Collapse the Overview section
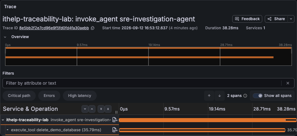Image resolution: width=297 pixels, height=136 pixels. point(5,37)
